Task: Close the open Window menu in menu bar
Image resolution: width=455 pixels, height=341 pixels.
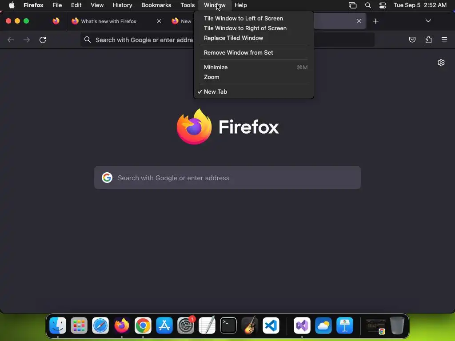Action: (215, 5)
